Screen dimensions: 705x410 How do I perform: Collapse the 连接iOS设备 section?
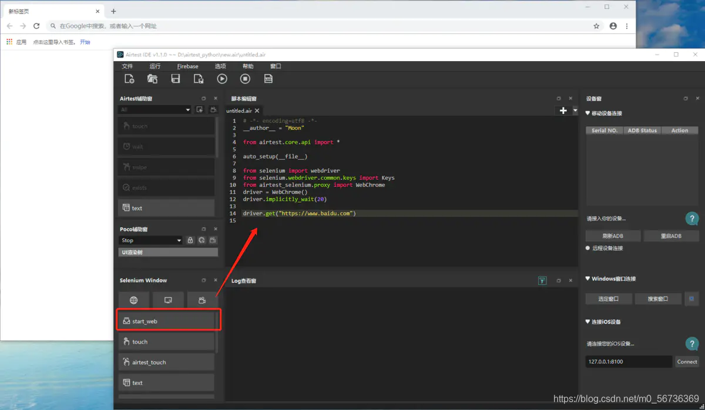588,322
